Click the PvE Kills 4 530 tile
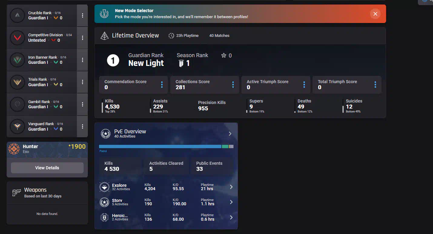Screen dimensions: 433x234 coord(121,166)
